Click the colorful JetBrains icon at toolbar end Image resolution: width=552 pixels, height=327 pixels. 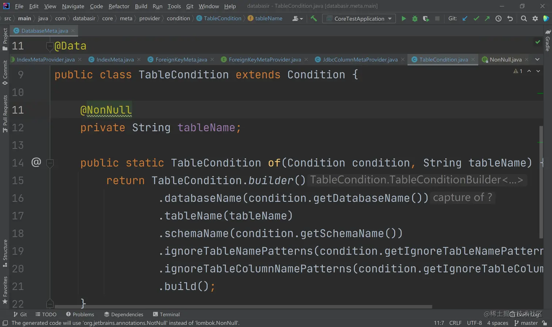546,19
